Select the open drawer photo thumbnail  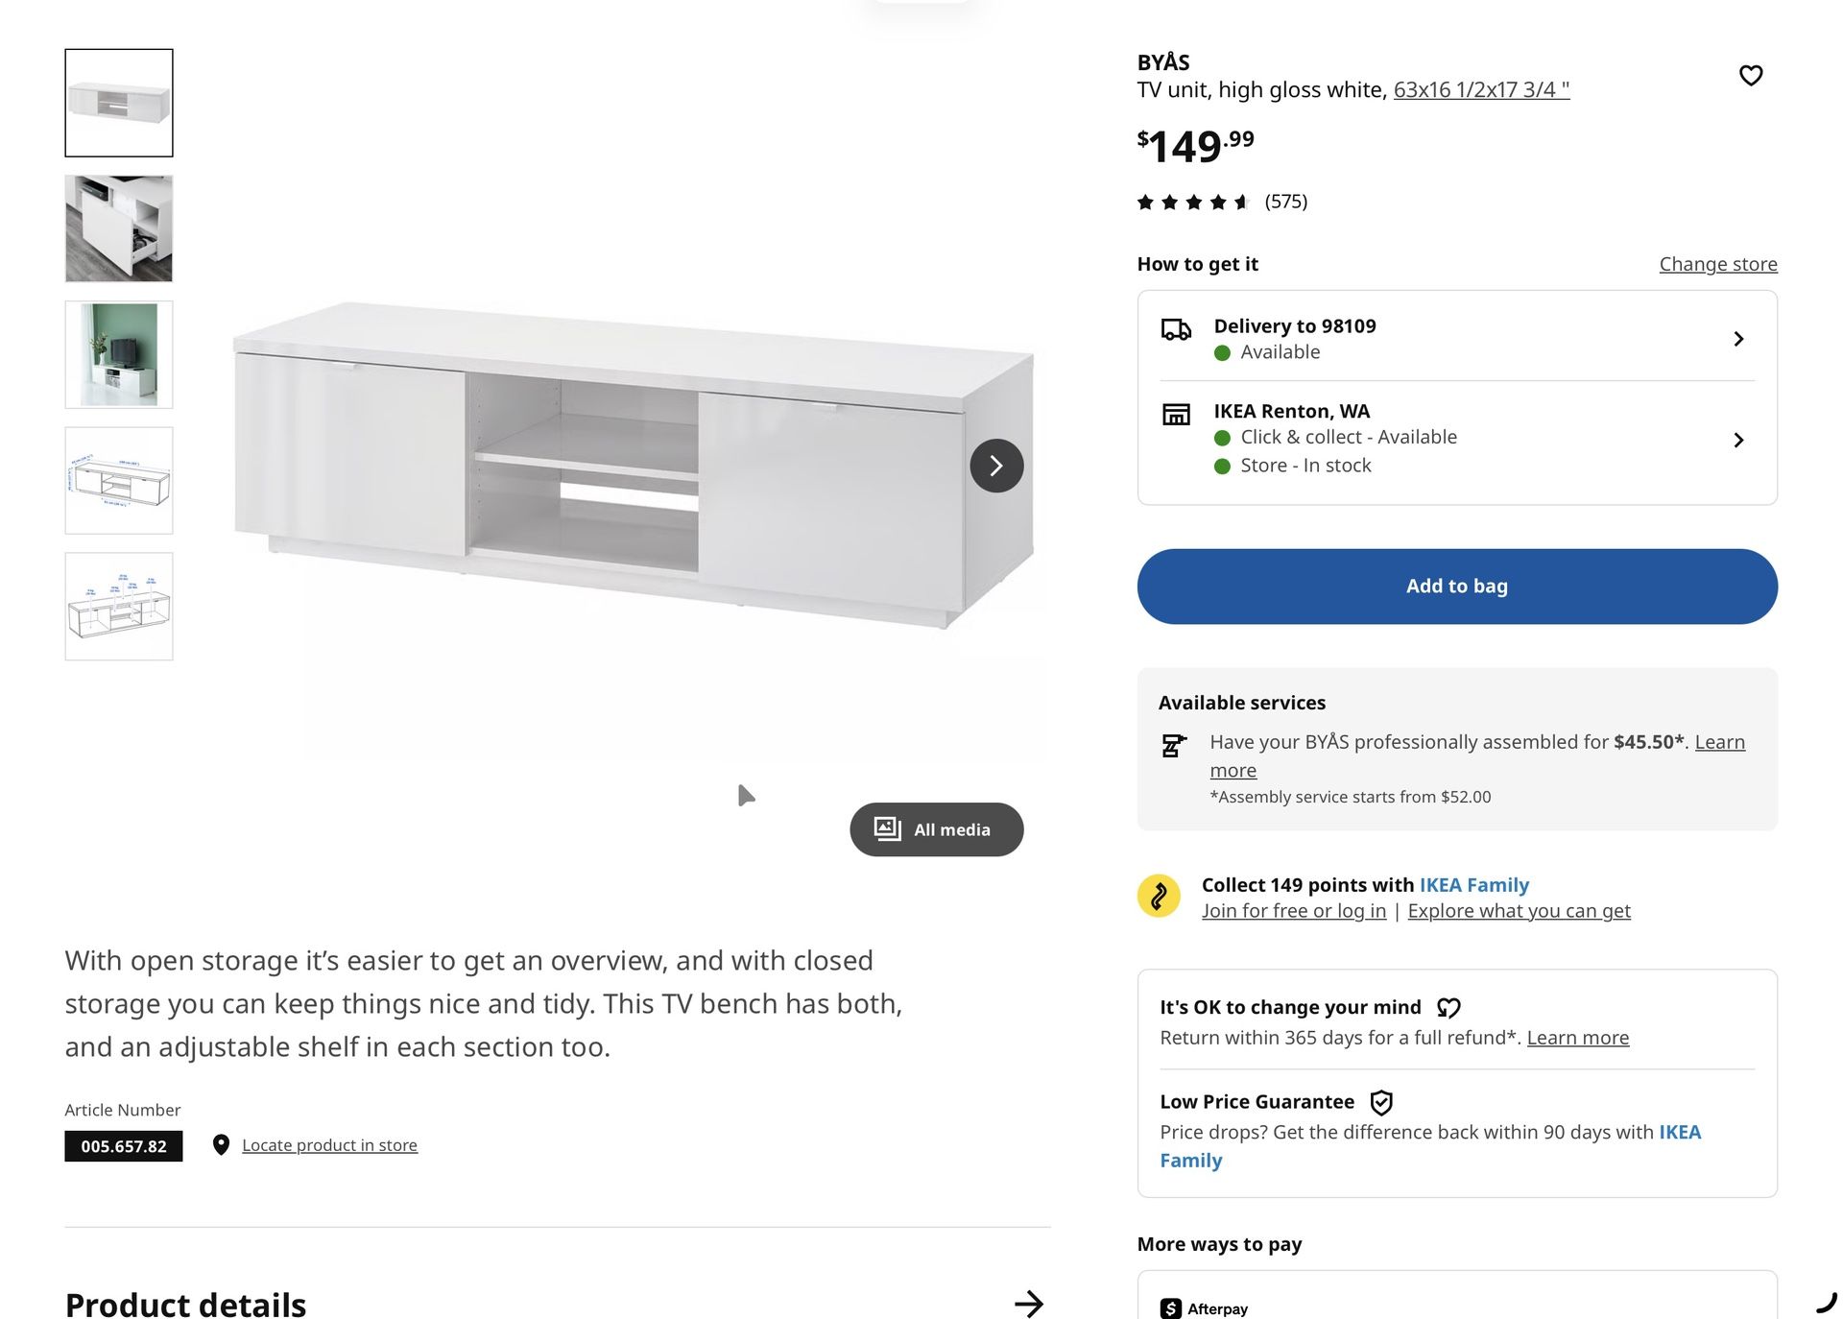[119, 228]
